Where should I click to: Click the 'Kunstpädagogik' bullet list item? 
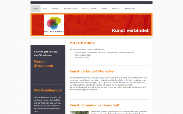[x=83, y=55]
